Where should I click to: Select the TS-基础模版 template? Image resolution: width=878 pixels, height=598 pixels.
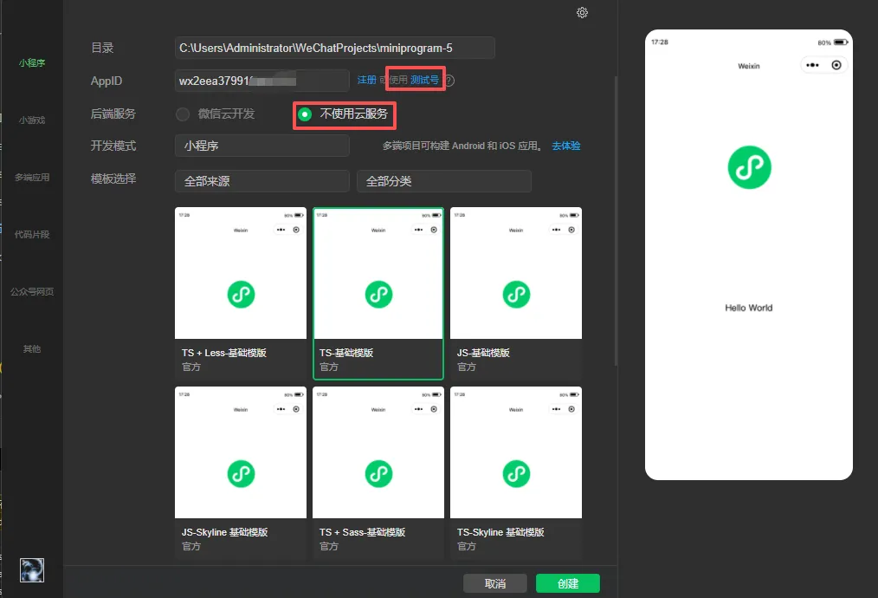(x=378, y=294)
